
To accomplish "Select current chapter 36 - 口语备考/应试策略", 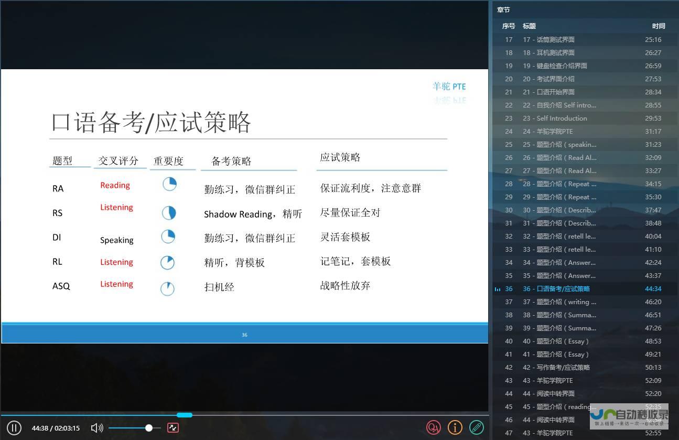I will point(585,288).
